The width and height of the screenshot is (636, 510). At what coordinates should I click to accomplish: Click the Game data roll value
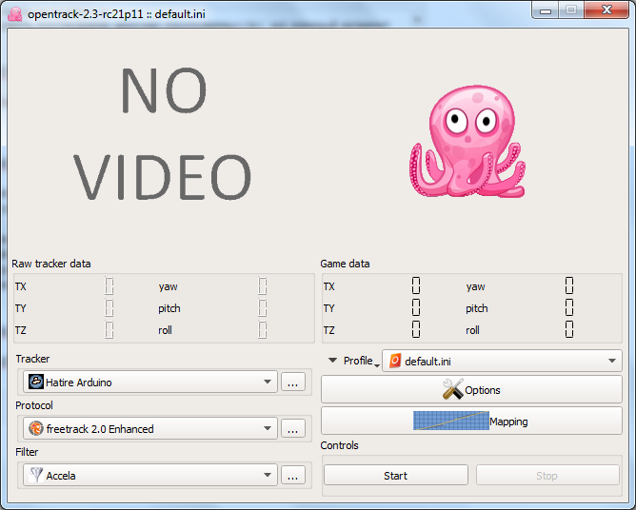569,329
